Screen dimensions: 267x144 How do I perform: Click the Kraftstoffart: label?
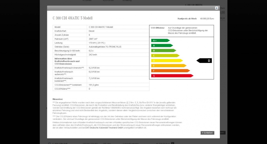(60, 31)
